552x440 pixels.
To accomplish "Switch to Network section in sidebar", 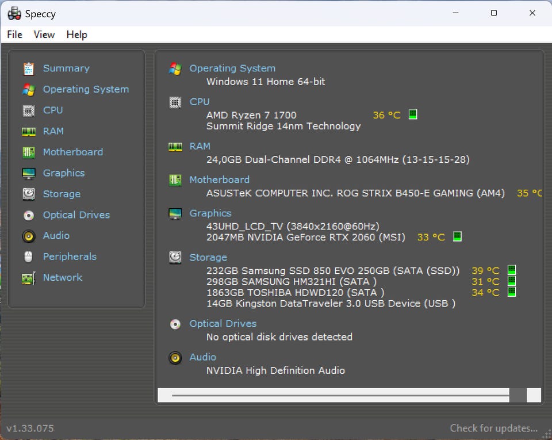I will point(63,277).
